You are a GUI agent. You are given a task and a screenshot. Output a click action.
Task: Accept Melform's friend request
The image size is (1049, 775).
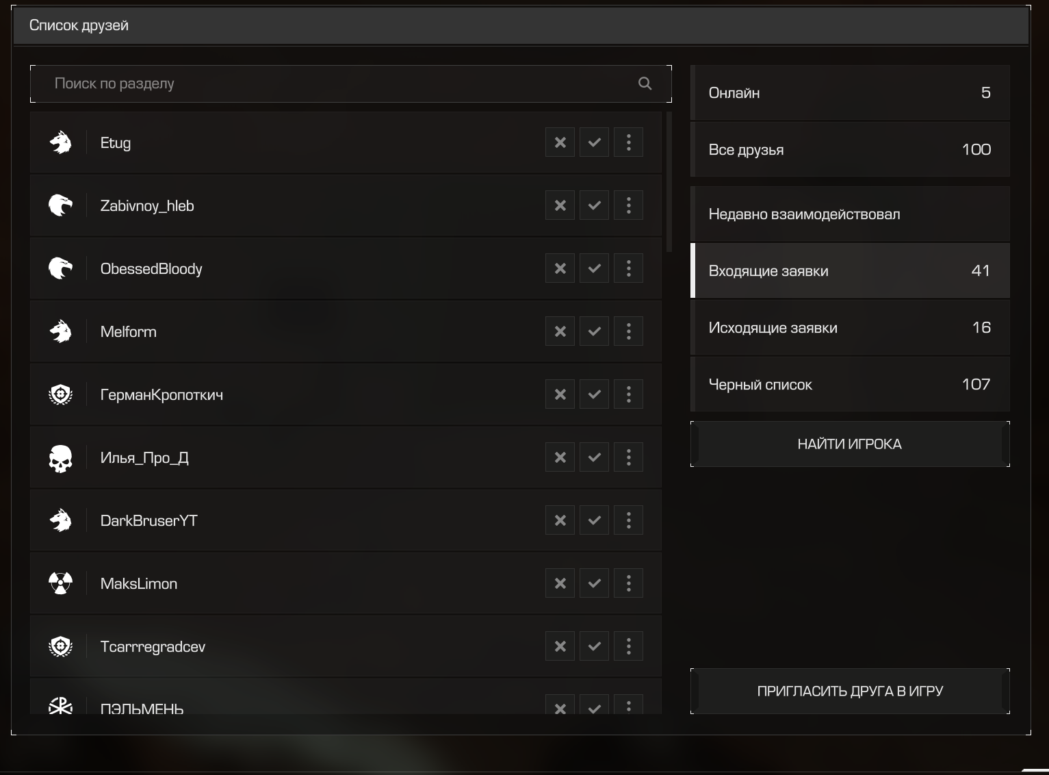tap(594, 331)
